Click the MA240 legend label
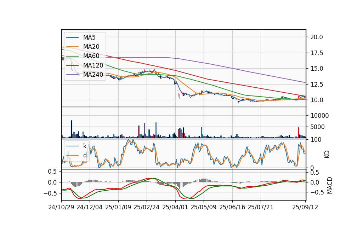Image resolution: width=340 pixels, height=244 pixels. pos(93,75)
